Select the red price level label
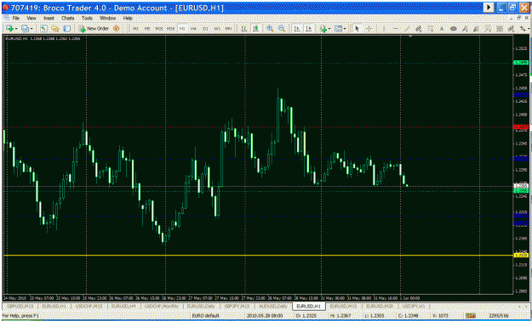532x321 pixels. (x=521, y=127)
